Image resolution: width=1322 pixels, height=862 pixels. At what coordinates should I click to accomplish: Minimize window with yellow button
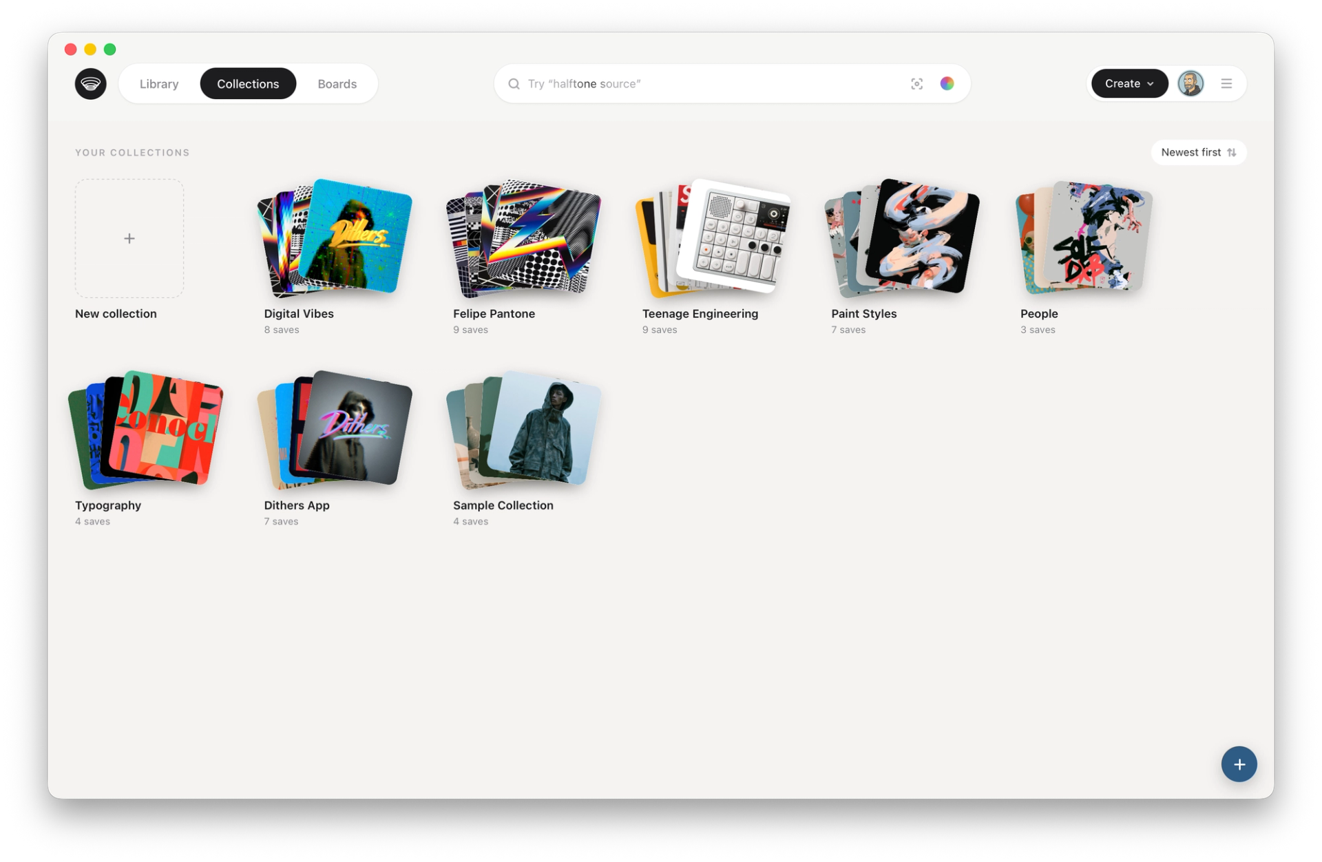click(x=90, y=49)
